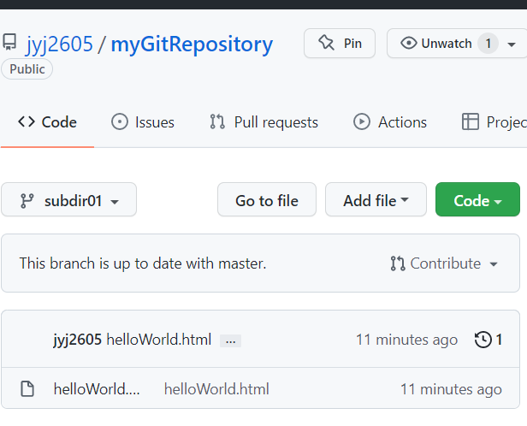Viewport: 527px width, 426px height.
Task: Open file row commit message helloWorld.html
Action: click(x=216, y=389)
